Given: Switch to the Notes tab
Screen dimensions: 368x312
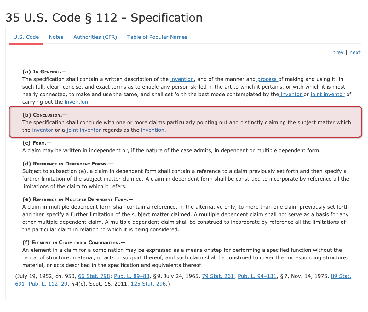Looking at the screenshot, I should pyautogui.click(x=56, y=37).
